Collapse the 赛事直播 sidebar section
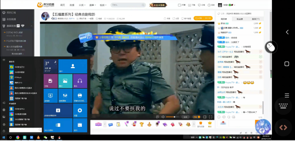Image resolution: width=295 pixels, height=141 pixels. tap(32, 26)
